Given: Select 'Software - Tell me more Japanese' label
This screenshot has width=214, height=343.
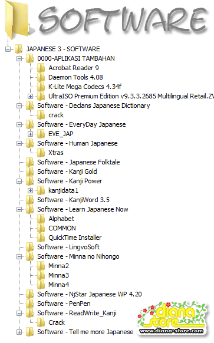Looking at the screenshot, I should pyautogui.click(x=85, y=332).
